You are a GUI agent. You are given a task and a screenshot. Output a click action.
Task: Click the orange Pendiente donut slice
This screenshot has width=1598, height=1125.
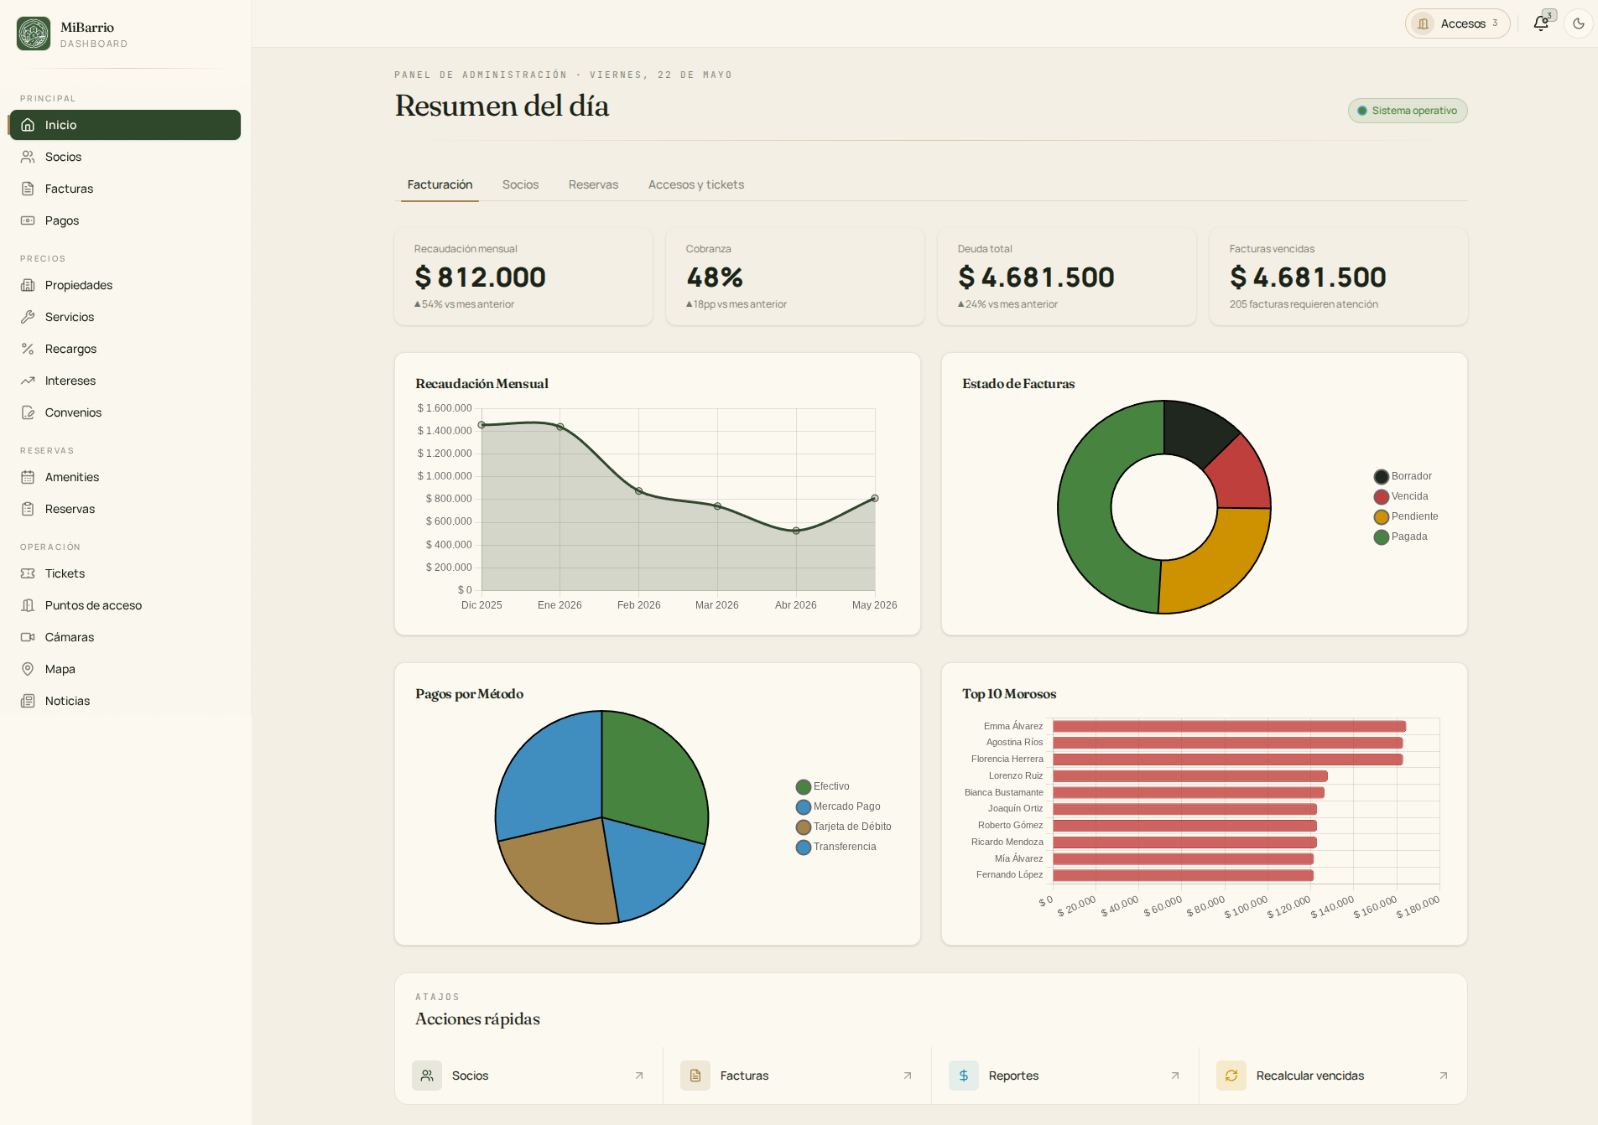1216,566
